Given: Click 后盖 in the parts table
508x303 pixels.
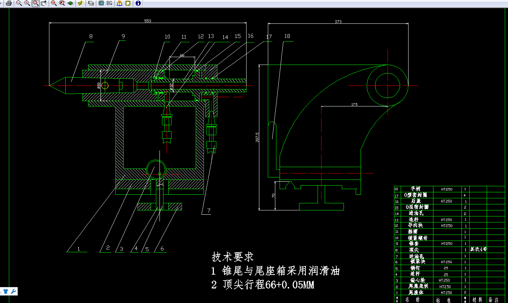Looking at the screenshot, I should coord(416,201).
